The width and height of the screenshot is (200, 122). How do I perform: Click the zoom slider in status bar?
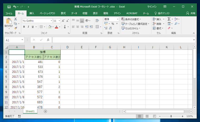coord(171,116)
